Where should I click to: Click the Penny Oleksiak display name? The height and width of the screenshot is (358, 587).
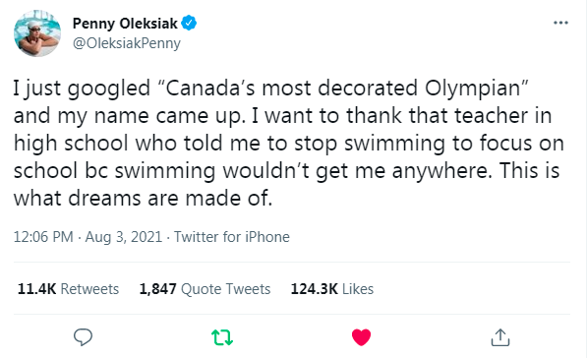coord(125,24)
